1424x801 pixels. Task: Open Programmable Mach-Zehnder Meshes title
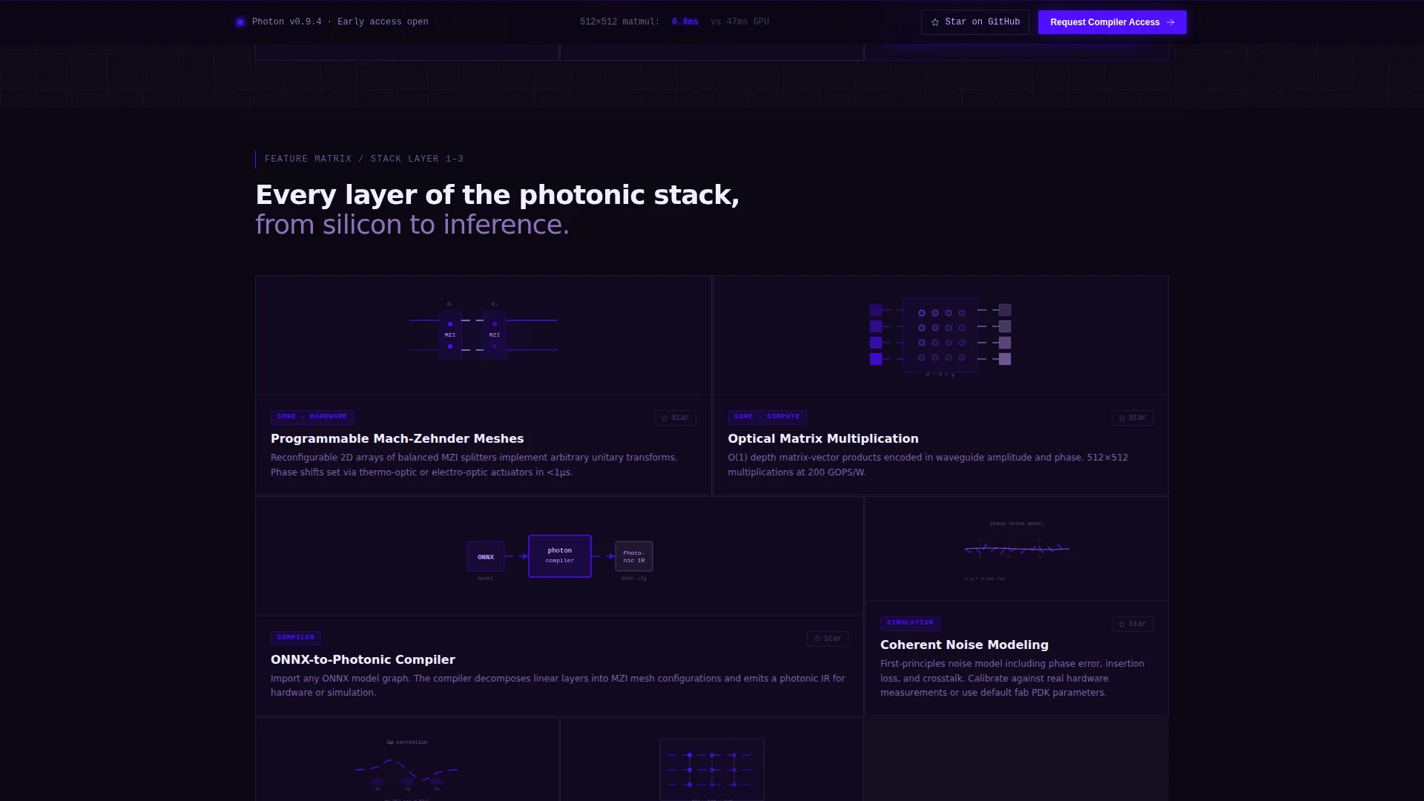[397, 438]
